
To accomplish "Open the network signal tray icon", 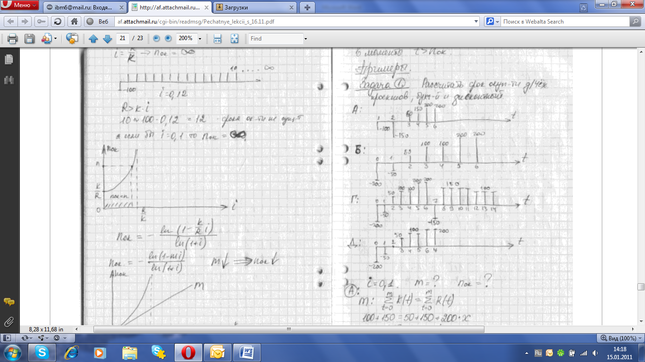I will (x=583, y=353).
